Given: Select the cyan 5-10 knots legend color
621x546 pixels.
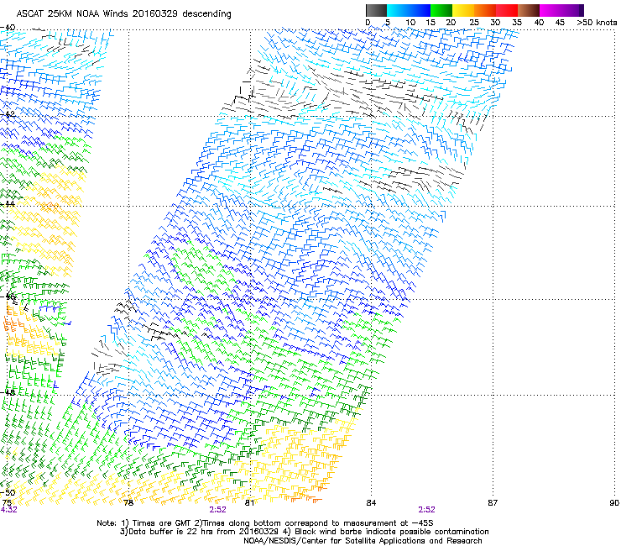Looking at the screenshot, I should [397, 10].
